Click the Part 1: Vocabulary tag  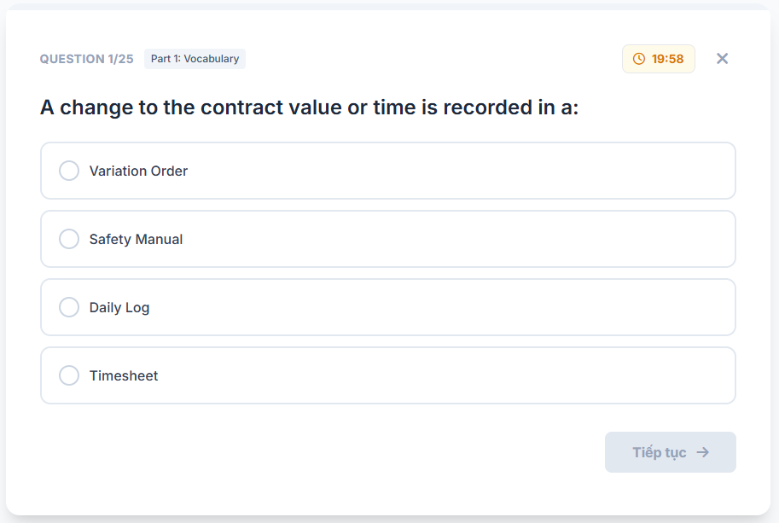point(195,59)
